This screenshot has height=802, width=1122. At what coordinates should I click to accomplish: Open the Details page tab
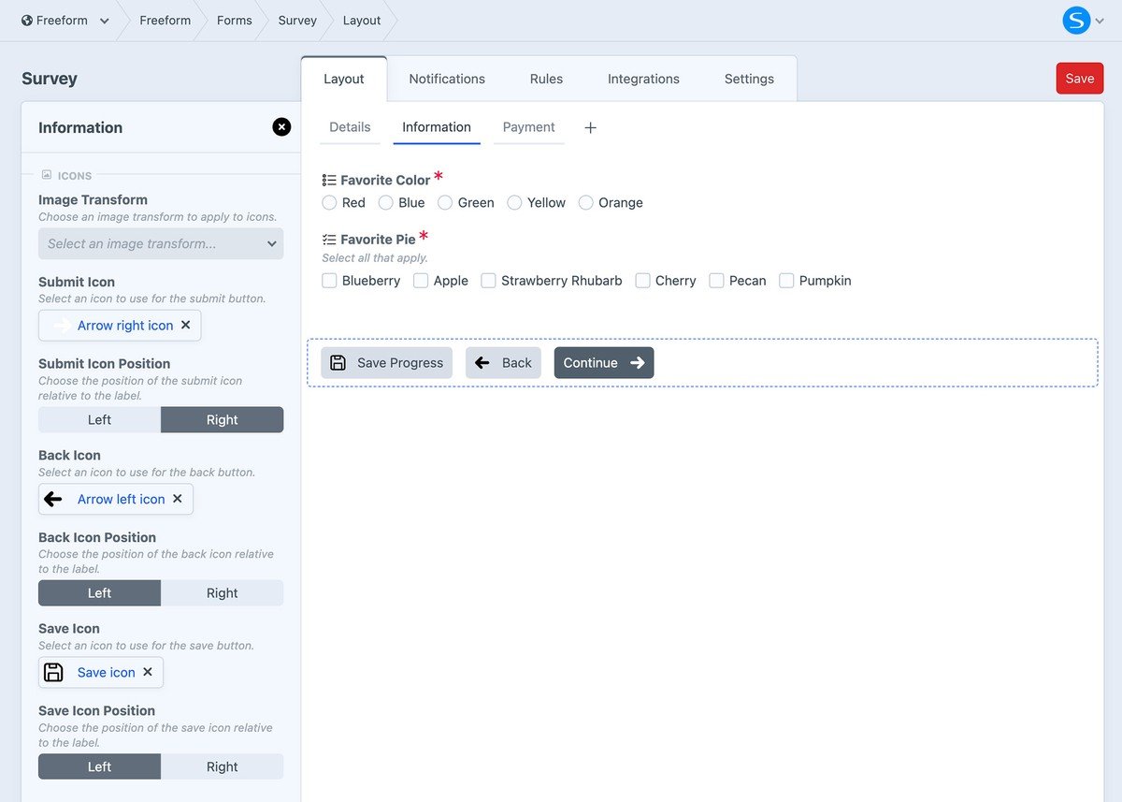(x=350, y=127)
